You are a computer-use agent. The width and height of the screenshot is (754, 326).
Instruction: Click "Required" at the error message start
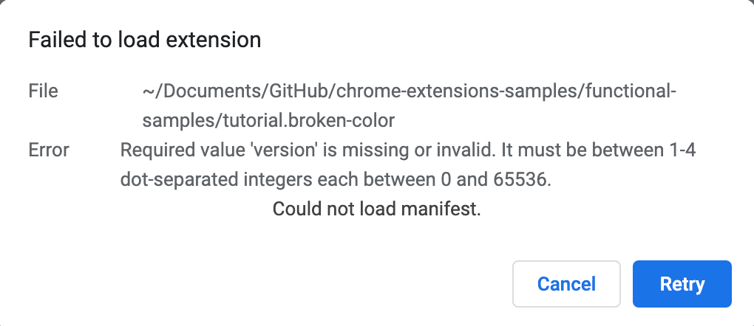[152, 150]
